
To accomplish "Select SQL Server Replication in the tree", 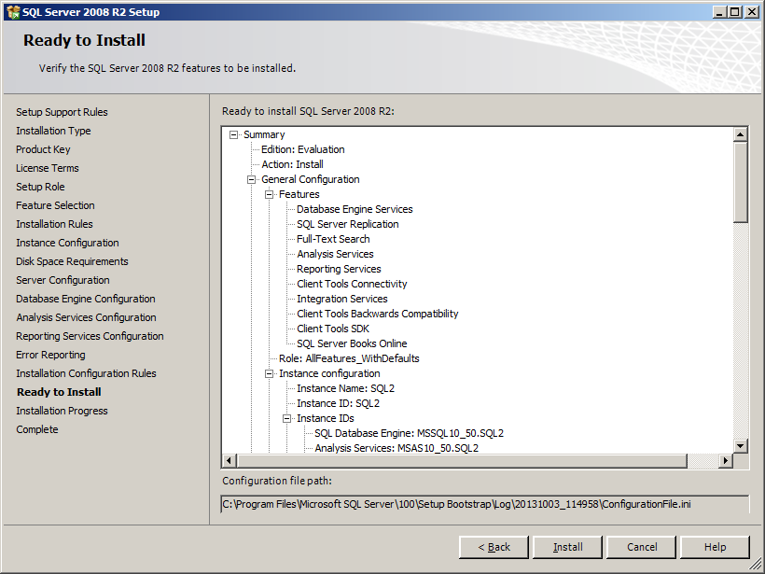I will 348,224.
